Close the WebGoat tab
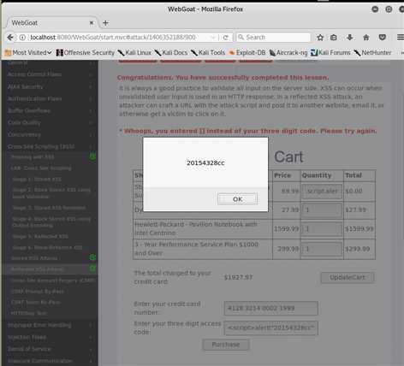This screenshot has height=366, width=404. tap(92, 23)
